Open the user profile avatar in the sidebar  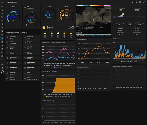[2, 71]
